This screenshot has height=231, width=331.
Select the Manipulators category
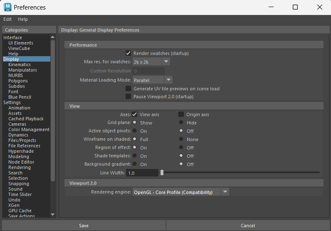(22, 70)
